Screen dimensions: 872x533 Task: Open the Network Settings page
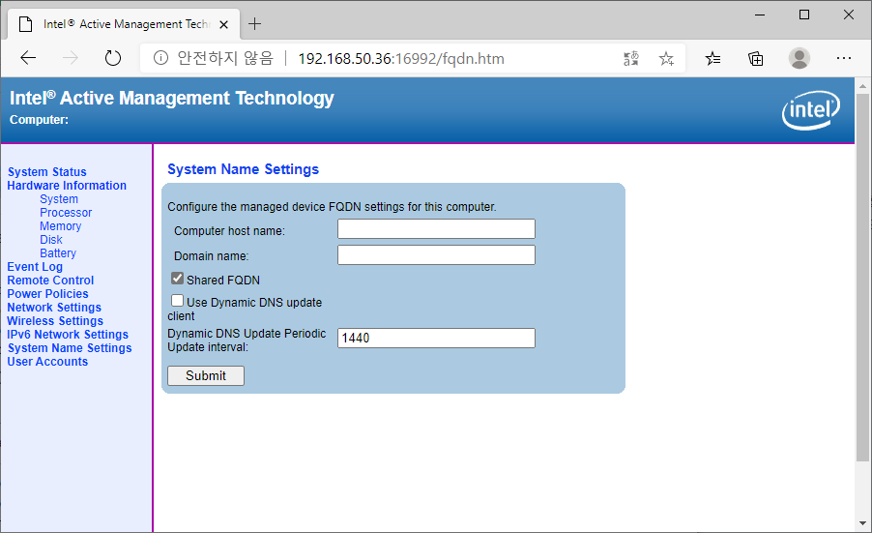[54, 307]
